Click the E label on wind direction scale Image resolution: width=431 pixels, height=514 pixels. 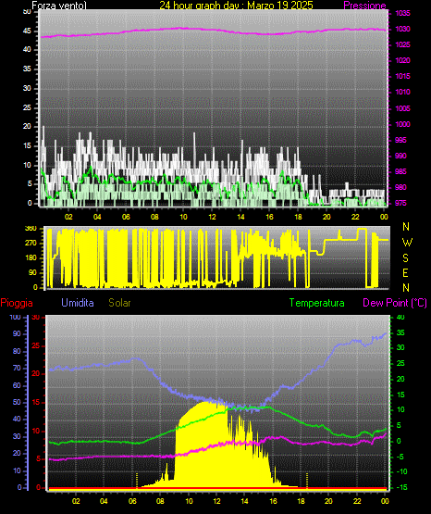(x=405, y=273)
